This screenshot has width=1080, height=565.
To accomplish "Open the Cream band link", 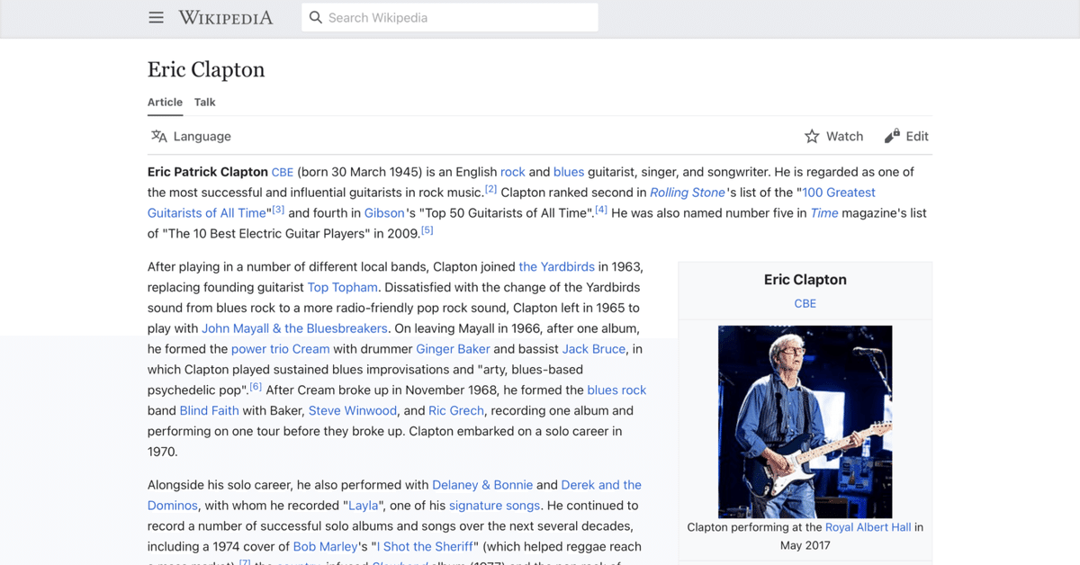I will 312,349.
